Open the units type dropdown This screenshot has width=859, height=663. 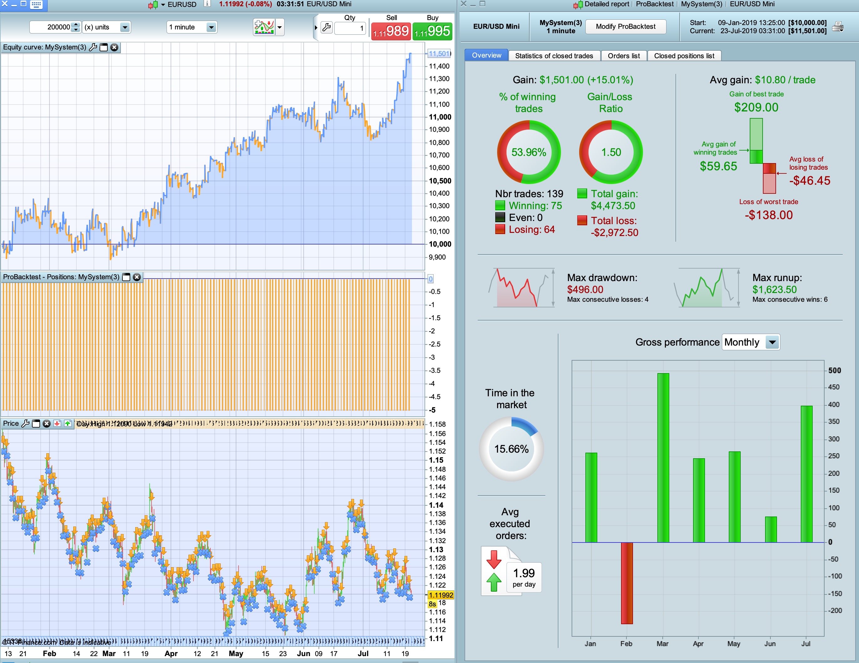(x=125, y=27)
